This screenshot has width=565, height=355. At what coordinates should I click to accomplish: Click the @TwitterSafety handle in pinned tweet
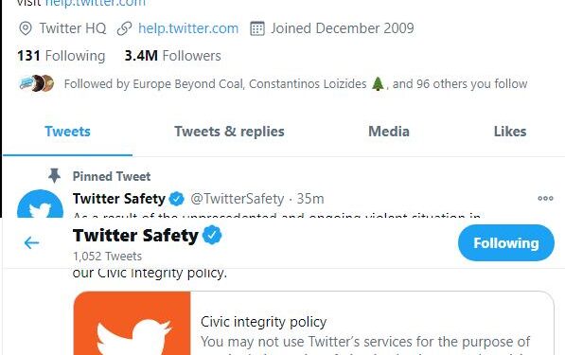point(238,199)
